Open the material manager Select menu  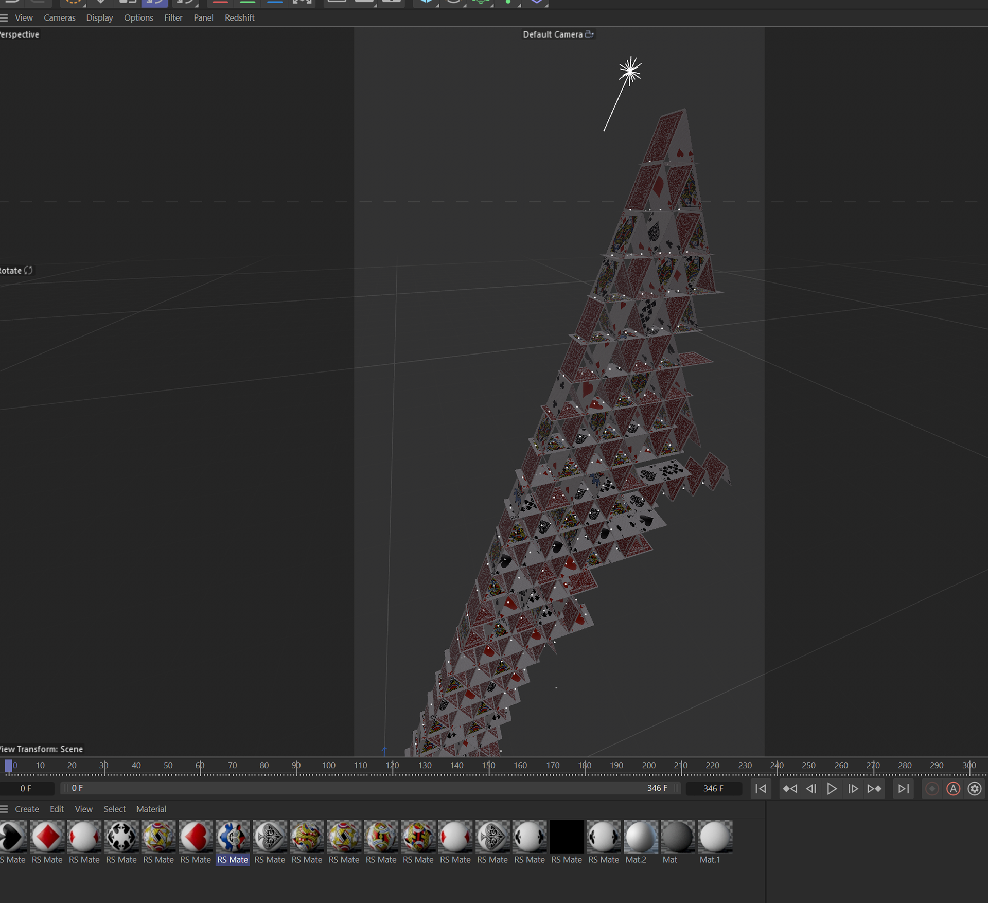click(114, 809)
